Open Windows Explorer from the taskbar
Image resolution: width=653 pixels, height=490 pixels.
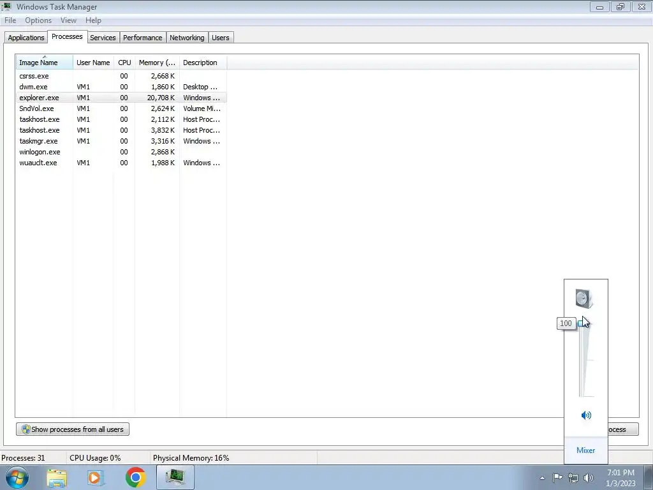tap(57, 477)
